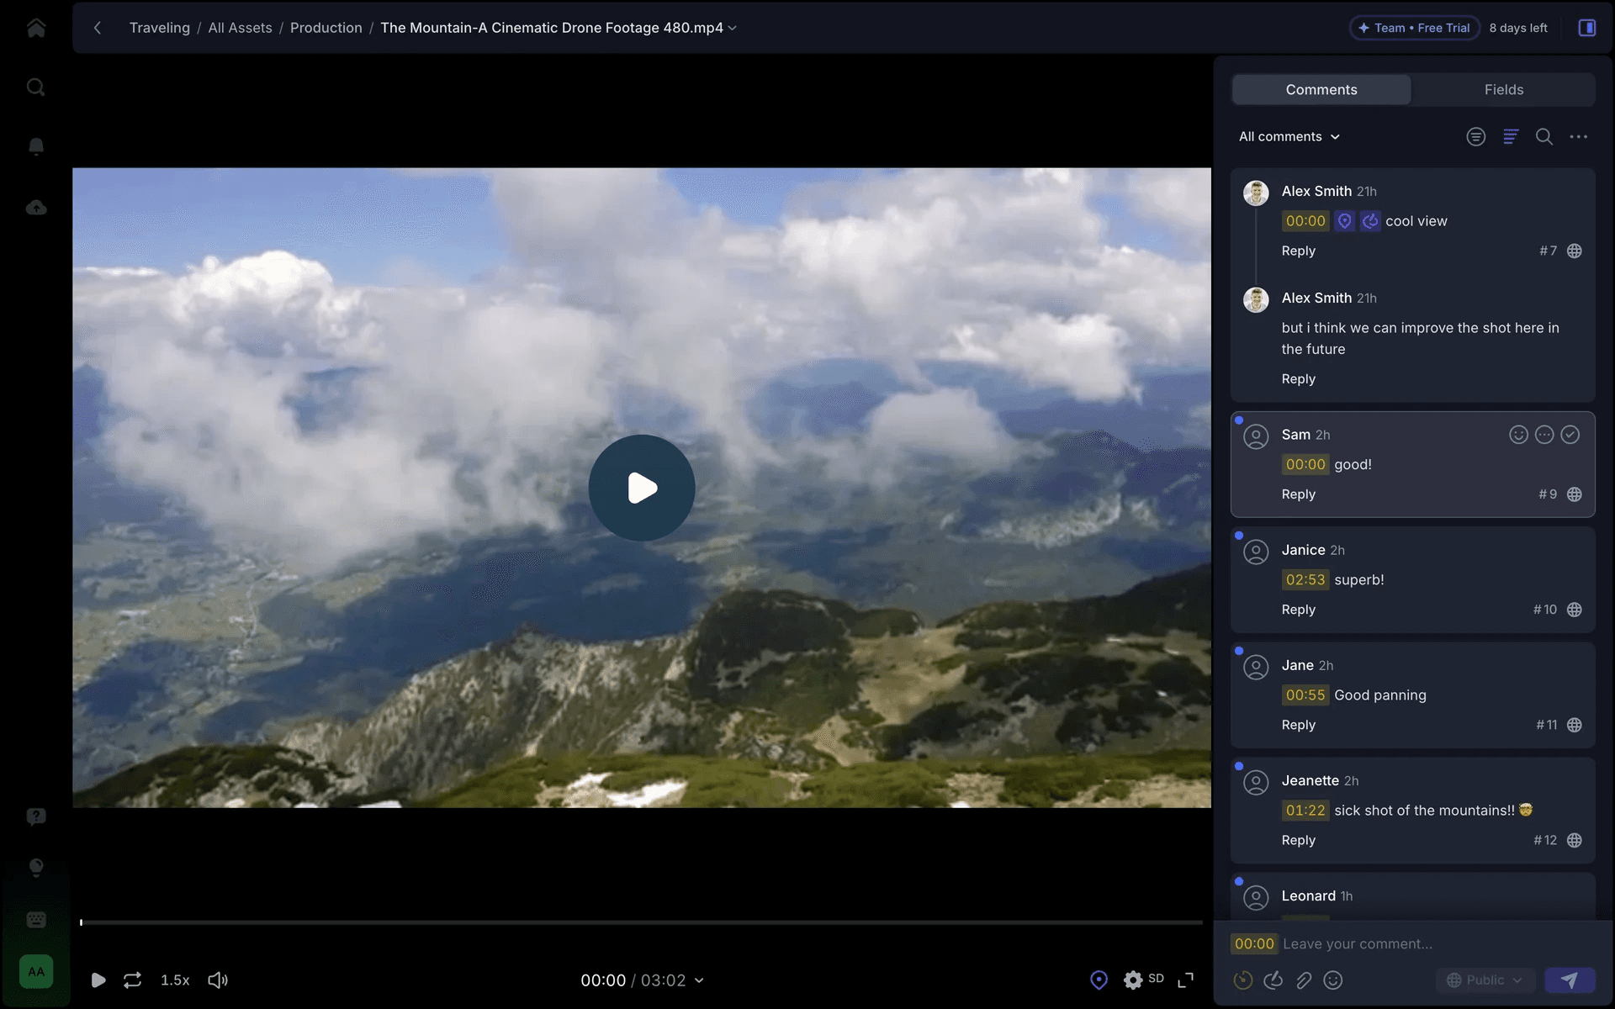The image size is (1615, 1009).
Task: Search within comments
Action: pyautogui.click(x=1544, y=137)
